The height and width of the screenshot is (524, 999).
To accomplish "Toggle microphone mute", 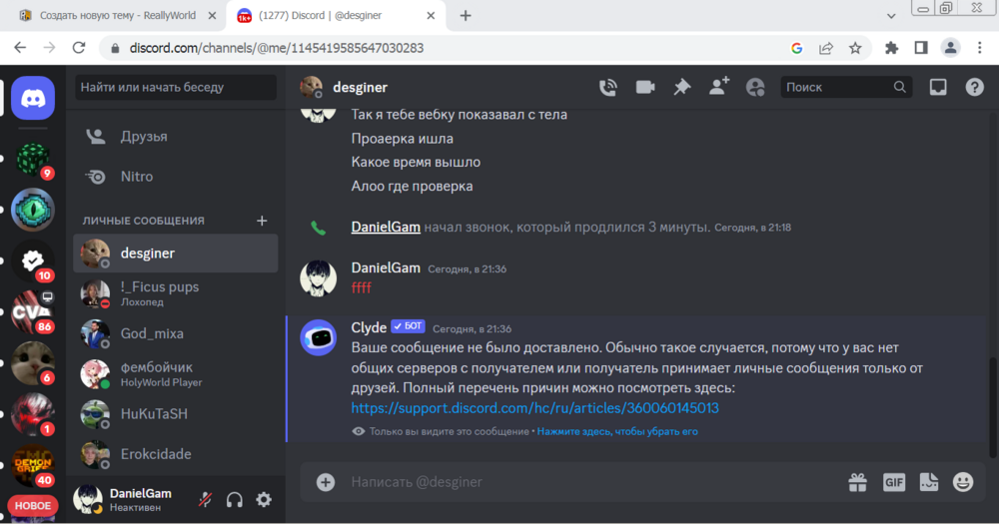I will click(205, 500).
